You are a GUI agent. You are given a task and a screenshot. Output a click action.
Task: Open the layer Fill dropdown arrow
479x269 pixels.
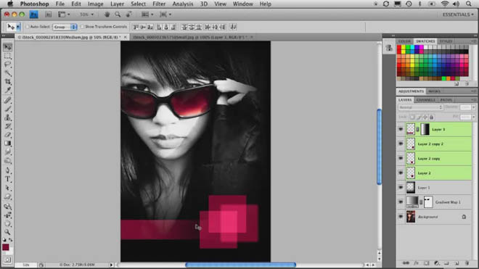(473, 117)
